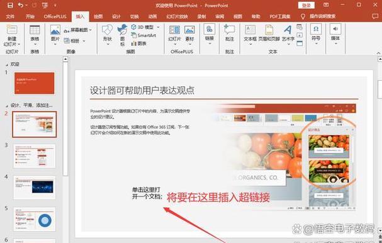Insert a symbol (符号)
The height and width of the screenshot is (243, 382).
pyautogui.click(x=316, y=34)
